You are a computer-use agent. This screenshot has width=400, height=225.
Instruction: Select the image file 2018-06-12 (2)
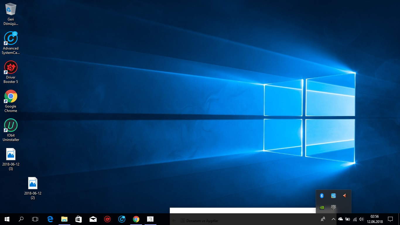[x=33, y=188]
